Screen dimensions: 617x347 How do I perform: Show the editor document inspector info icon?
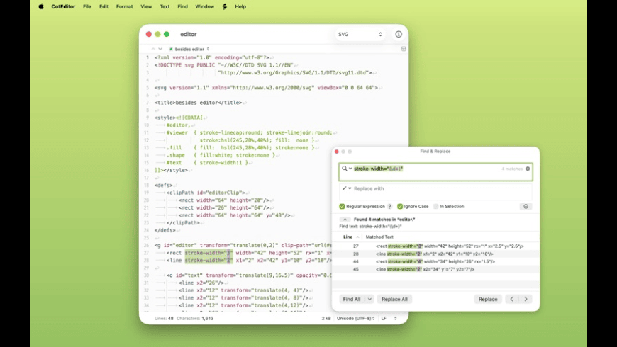399,34
